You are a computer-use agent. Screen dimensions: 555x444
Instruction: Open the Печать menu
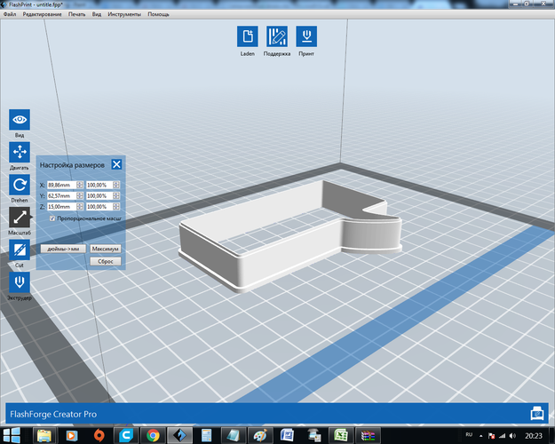coord(76,14)
